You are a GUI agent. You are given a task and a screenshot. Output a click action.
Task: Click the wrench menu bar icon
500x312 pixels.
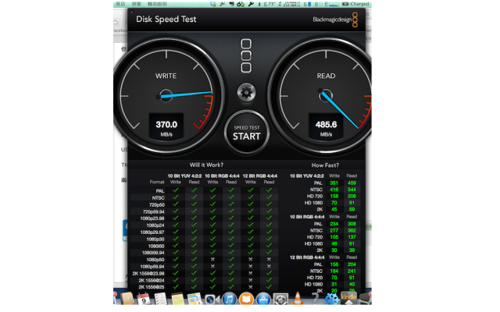click(251, 4)
